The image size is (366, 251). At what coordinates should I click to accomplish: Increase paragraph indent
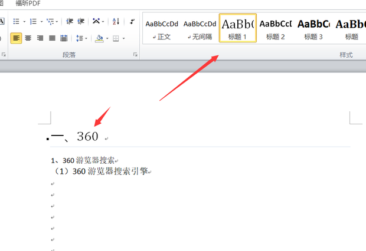(80, 22)
